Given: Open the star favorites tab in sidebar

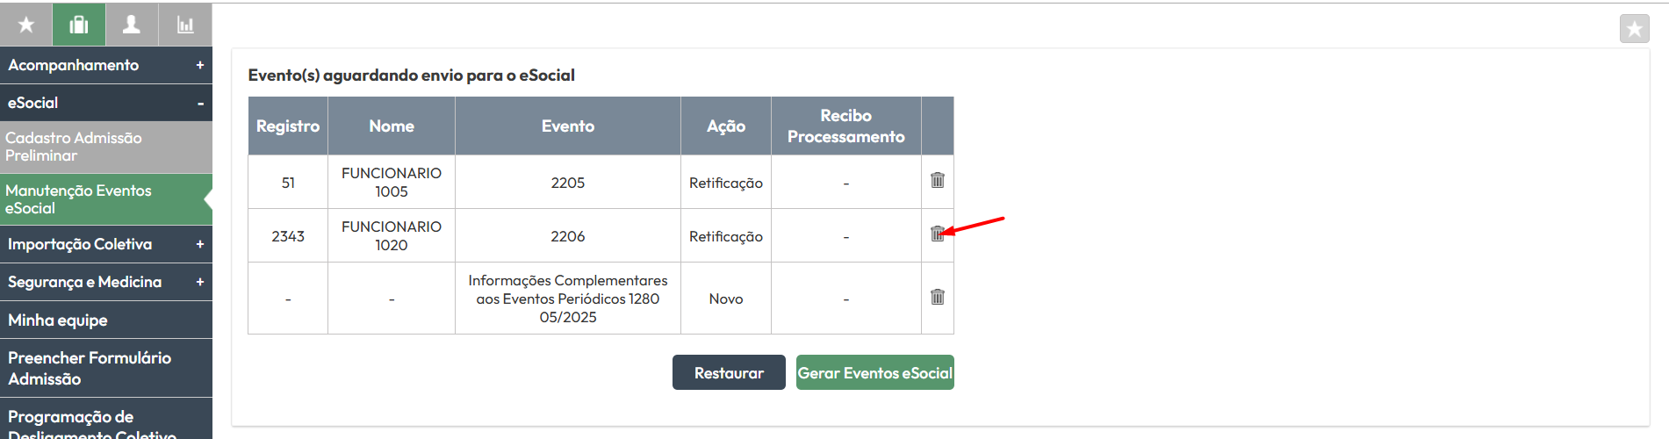Looking at the screenshot, I should [26, 25].
